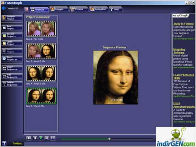Jump to start with rewind button
The height and width of the screenshot is (147, 196).
point(29,138)
